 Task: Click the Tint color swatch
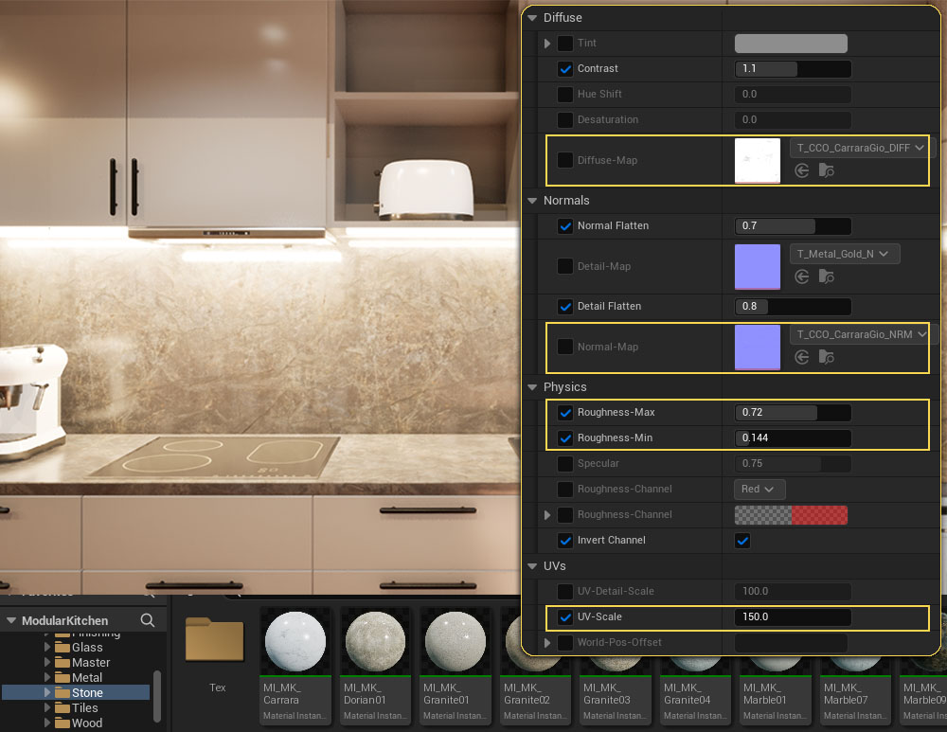791,44
